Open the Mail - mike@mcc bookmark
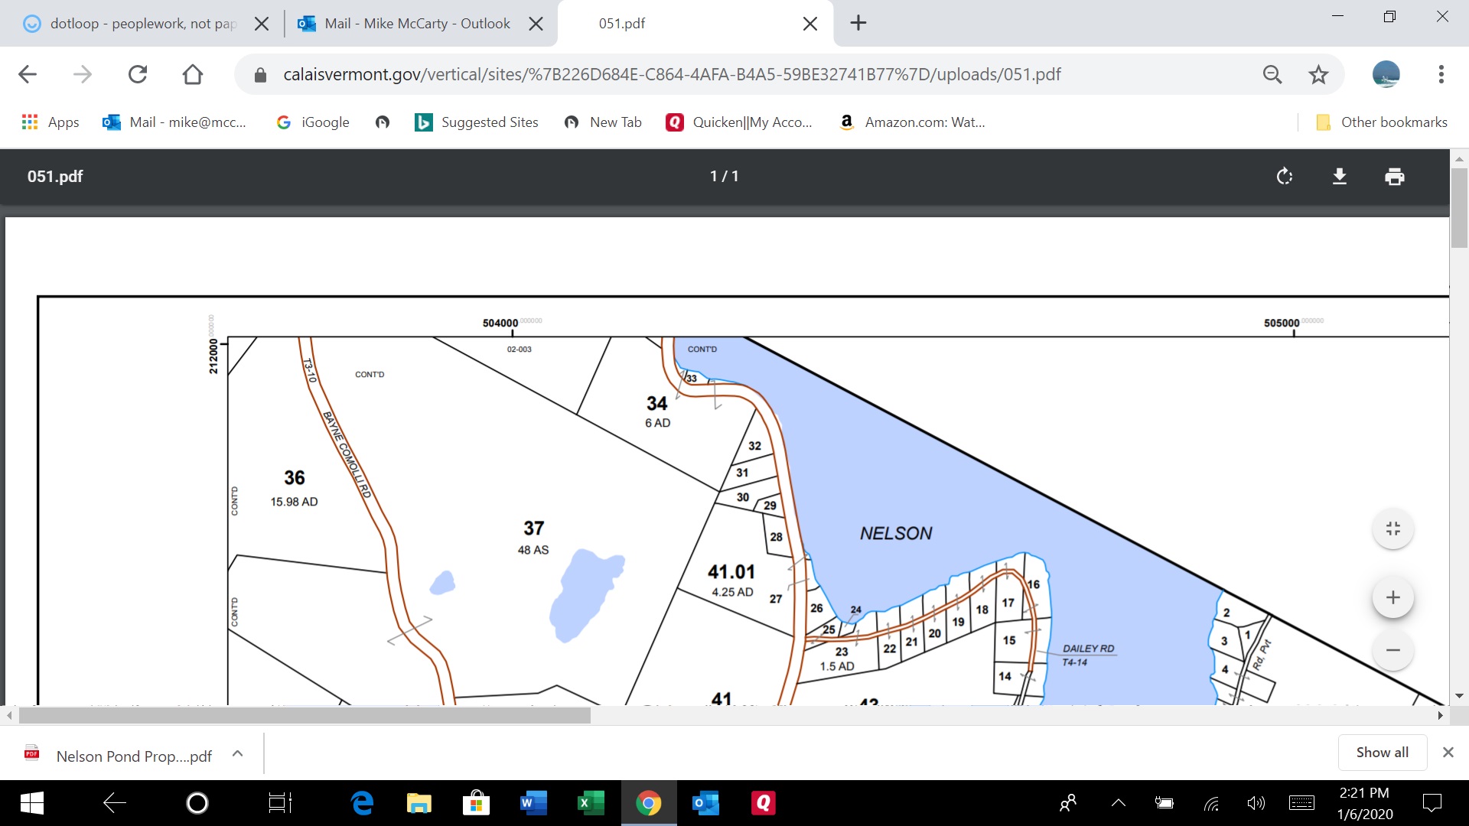The width and height of the screenshot is (1469, 826). click(174, 122)
